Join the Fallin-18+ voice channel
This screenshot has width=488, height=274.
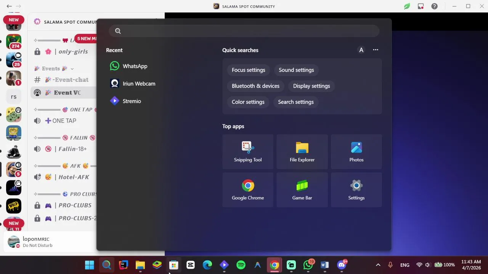click(64, 149)
